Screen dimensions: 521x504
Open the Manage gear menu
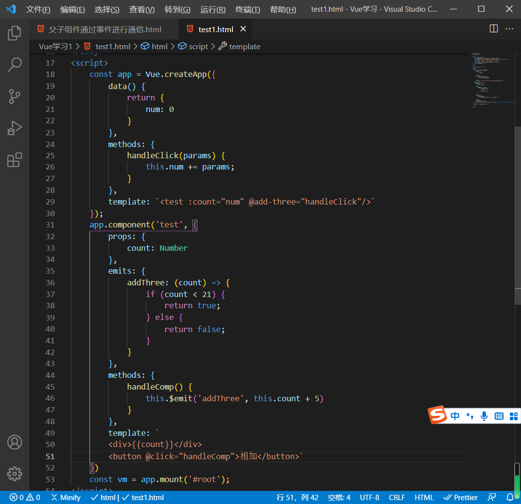click(x=15, y=473)
